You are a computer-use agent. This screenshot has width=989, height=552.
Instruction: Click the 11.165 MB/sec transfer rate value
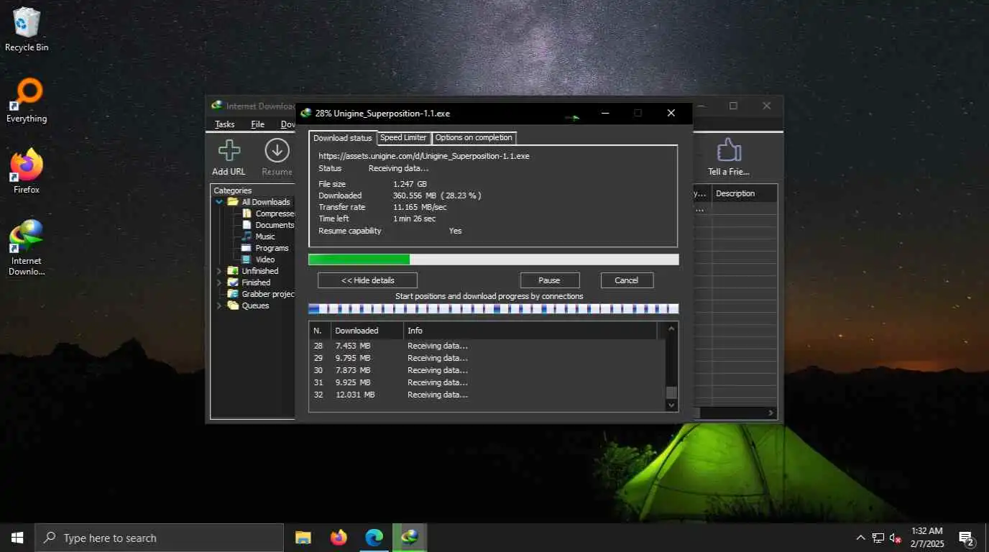click(420, 207)
